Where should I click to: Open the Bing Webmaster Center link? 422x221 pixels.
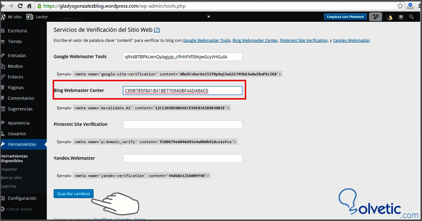[x=255, y=40]
